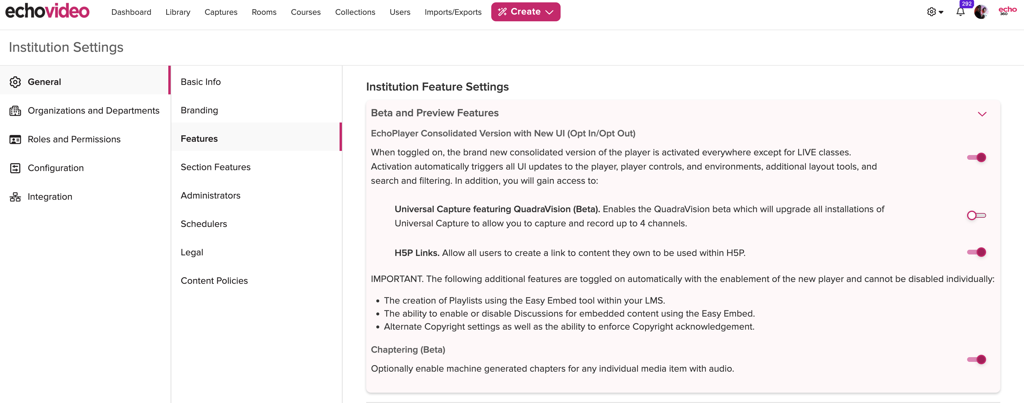Disable the EchoPlayer Consolidated Version toggle
Image resolution: width=1024 pixels, height=403 pixels.
tap(976, 157)
